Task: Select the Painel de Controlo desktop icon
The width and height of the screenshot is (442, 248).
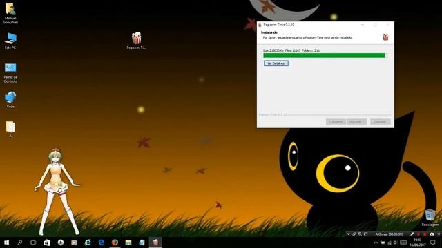Action: pos(10,73)
